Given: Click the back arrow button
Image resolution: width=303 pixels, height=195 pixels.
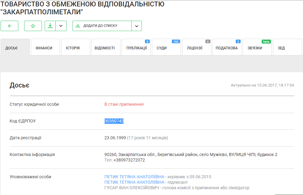Looking at the screenshot, I should [9, 26].
